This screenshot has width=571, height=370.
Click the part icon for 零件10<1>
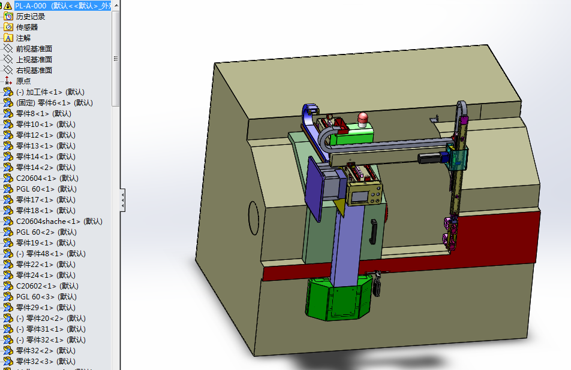pos(8,125)
